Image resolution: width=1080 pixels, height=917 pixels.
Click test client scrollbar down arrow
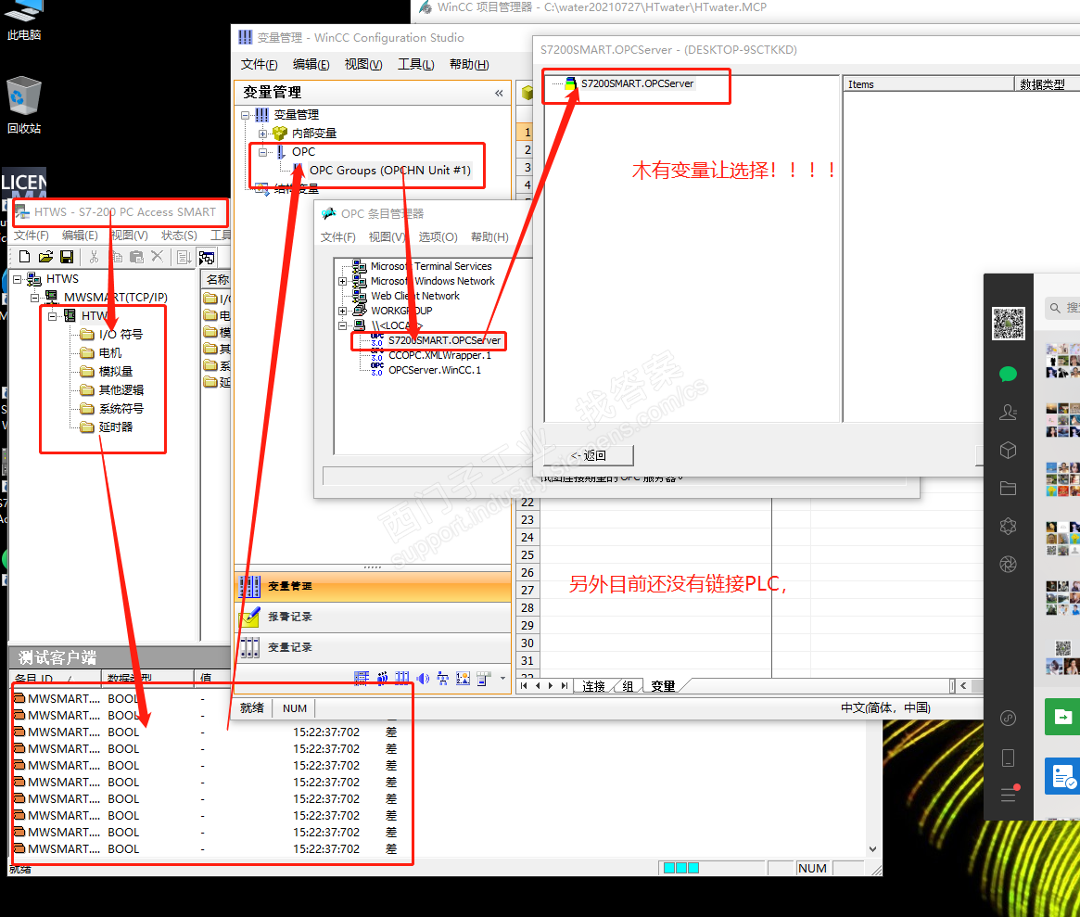click(x=872, y=849)
